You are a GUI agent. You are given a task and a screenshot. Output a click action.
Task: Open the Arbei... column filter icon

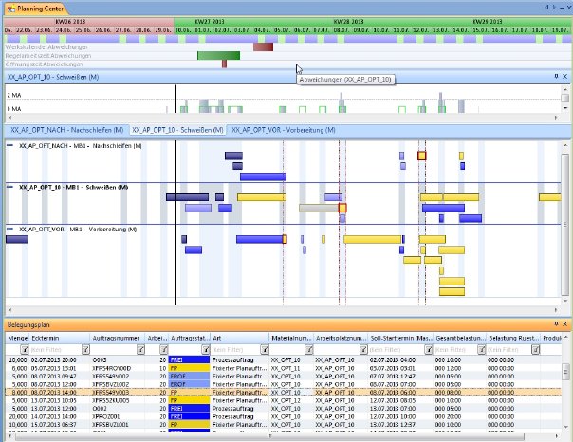tap(164, 350)
